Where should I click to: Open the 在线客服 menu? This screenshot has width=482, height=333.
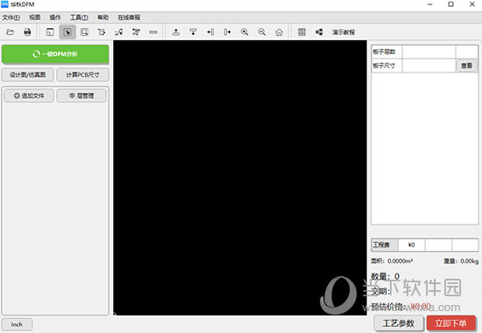tap(129, 17)
